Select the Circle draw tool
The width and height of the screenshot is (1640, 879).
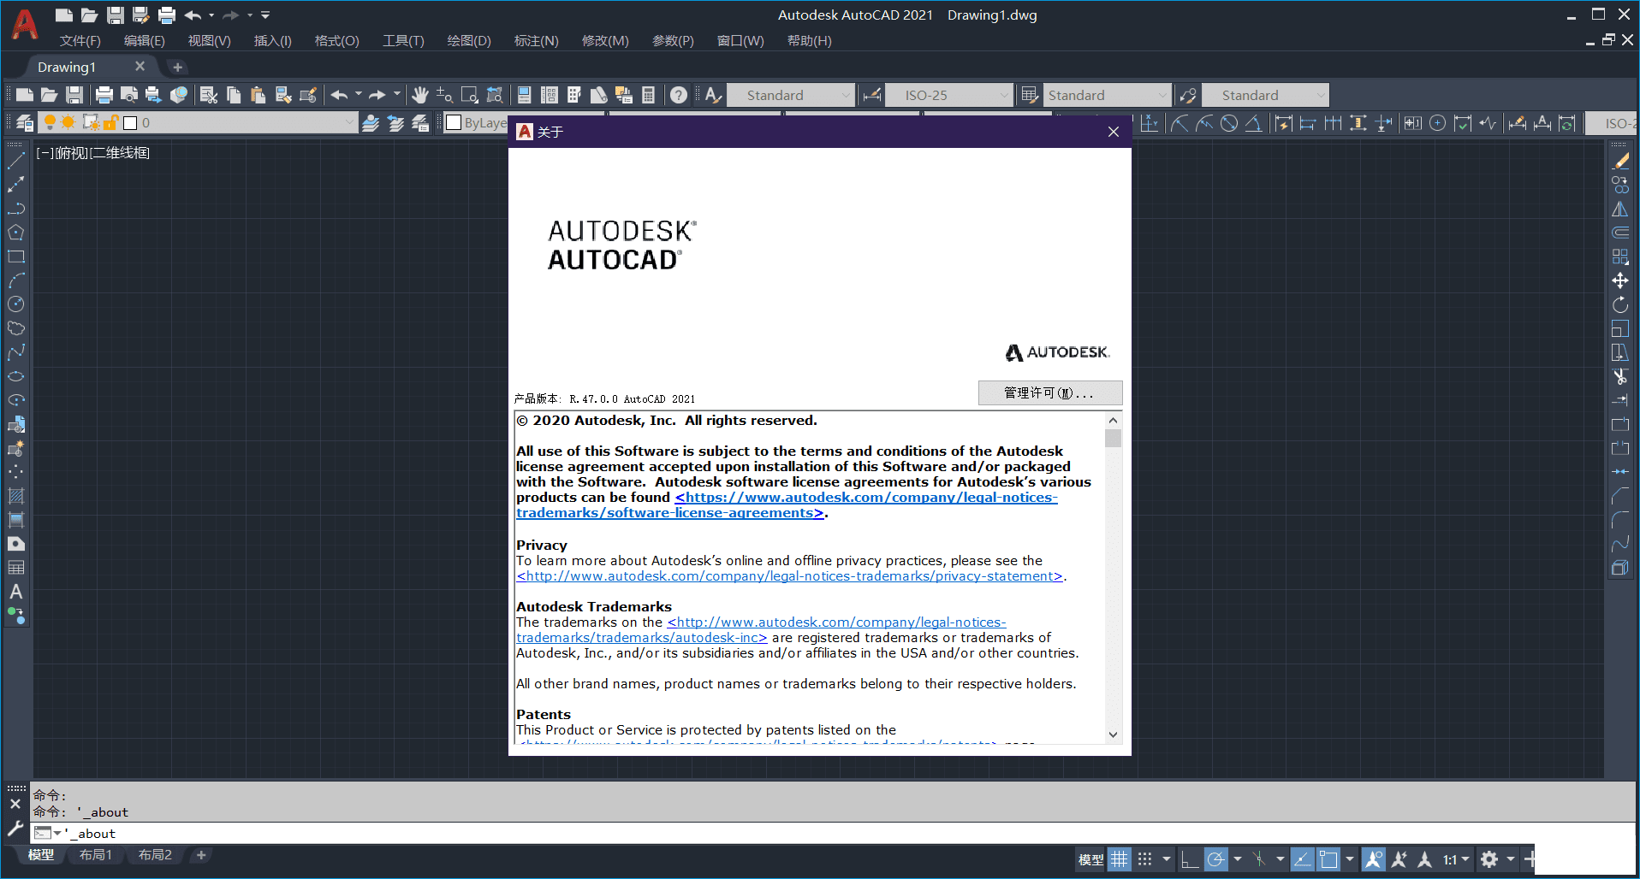(x=16, y=304)
